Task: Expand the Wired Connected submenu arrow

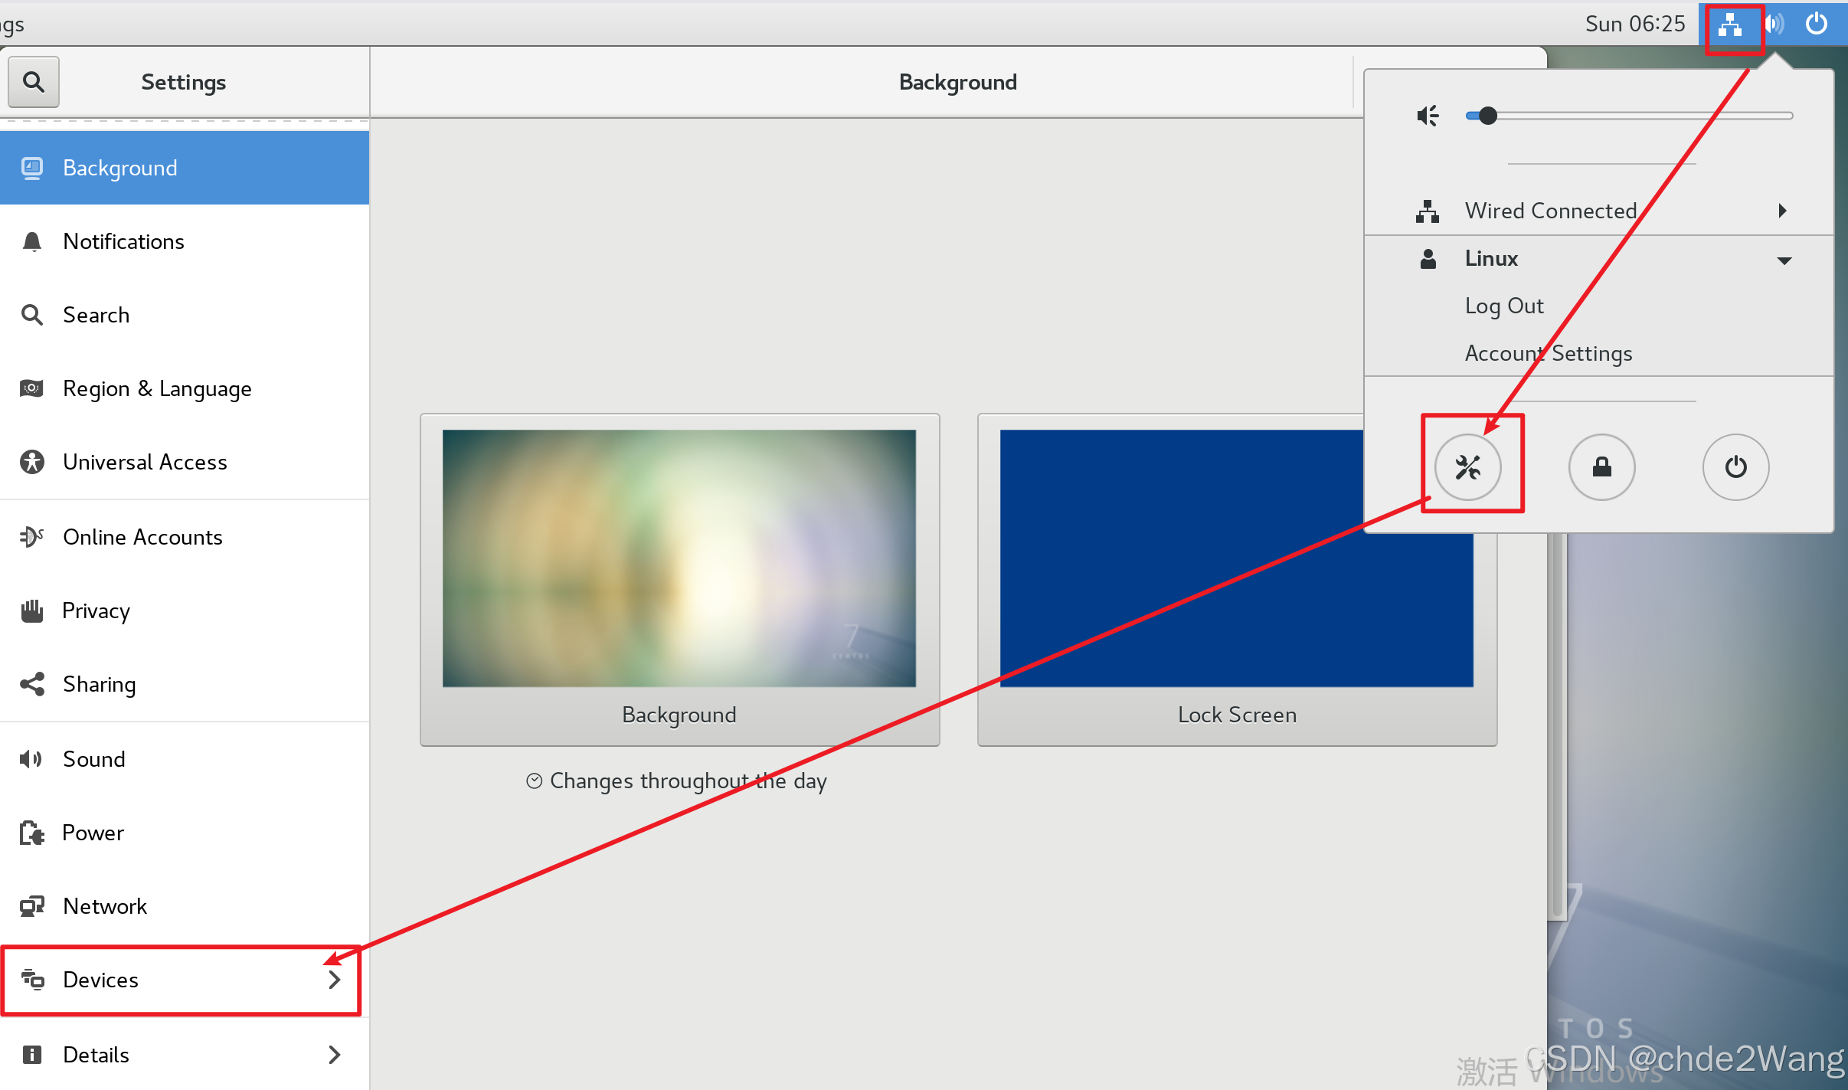Action: tap(1783, 211)
